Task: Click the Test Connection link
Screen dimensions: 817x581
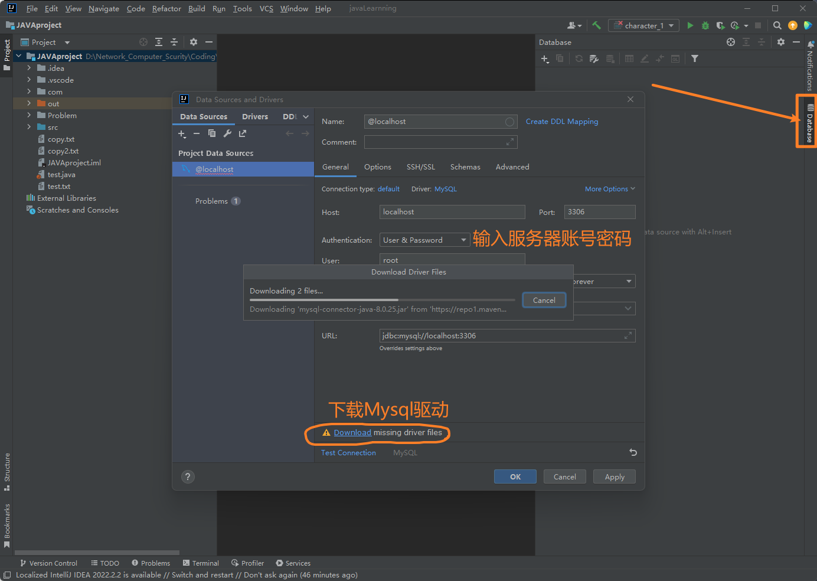Action: point(348,453)
